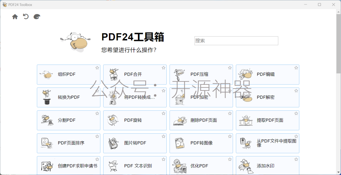This screenshot has height=175, width=341.
Task: Click the 优化PDF machine icon
Action: (180, 166)
